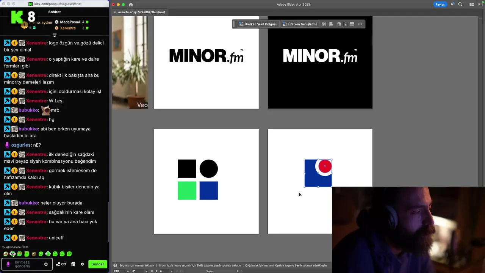Click Üretken Şekil Dolgusu button
Image resolution: width=485 pixels, height=273 pixels.
[258, 24]
